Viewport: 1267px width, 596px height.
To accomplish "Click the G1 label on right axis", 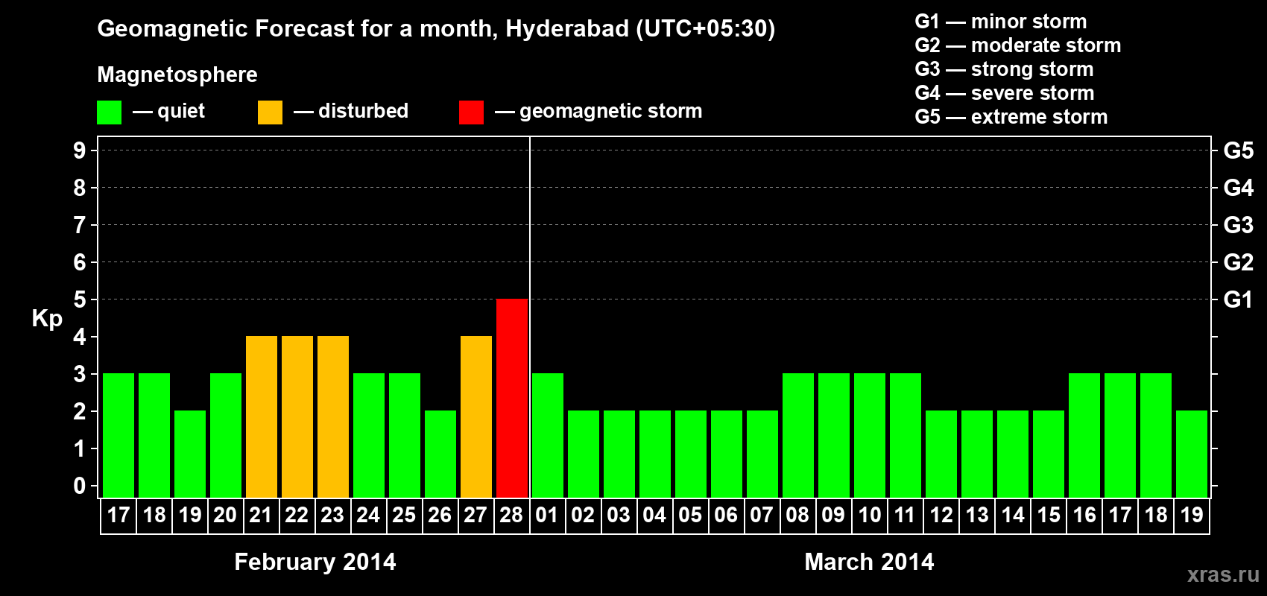I will tap(1239, 299).
